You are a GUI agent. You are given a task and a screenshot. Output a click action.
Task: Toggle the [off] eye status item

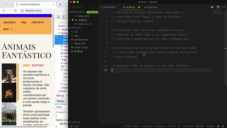pyautogui.click(x=200, y=126)
